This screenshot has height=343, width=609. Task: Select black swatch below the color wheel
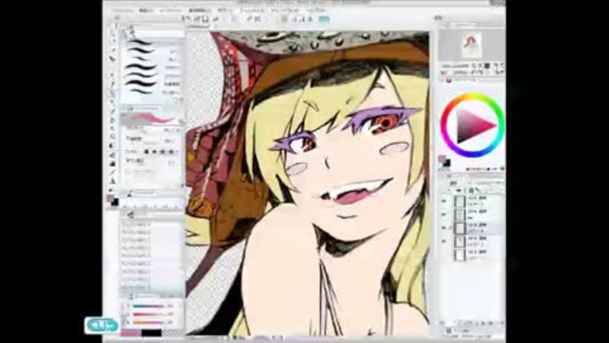tap(447, 163)
